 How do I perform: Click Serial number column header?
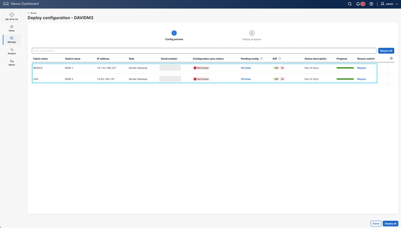[x=169, y=59]
